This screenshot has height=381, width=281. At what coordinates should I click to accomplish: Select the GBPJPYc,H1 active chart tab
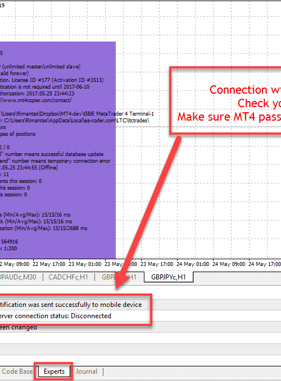pos(169,277)
